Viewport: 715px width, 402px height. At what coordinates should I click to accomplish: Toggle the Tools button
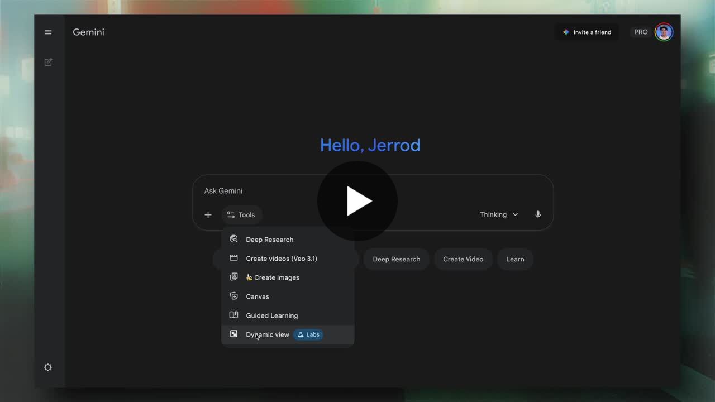coord(241,215)
